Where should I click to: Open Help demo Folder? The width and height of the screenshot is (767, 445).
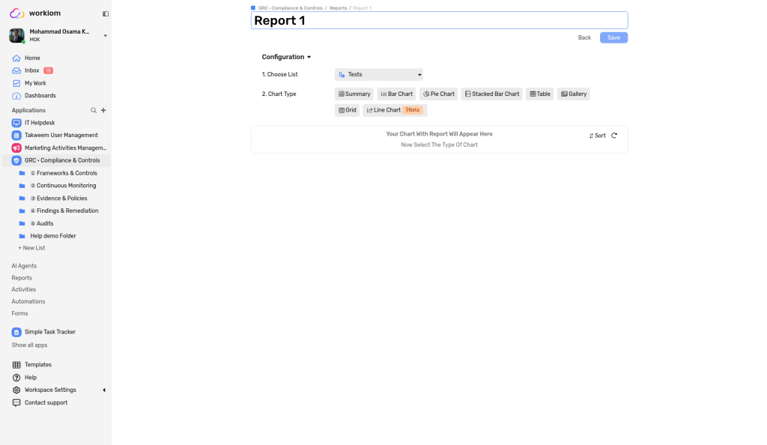pyautogui.click(x=53, y=236)
